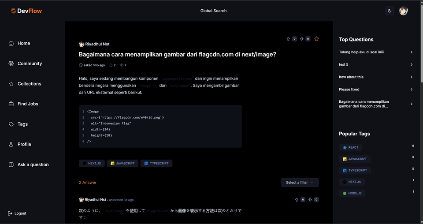
Task: Click chevron next to 'test 5'
Action: click(412, 64)
